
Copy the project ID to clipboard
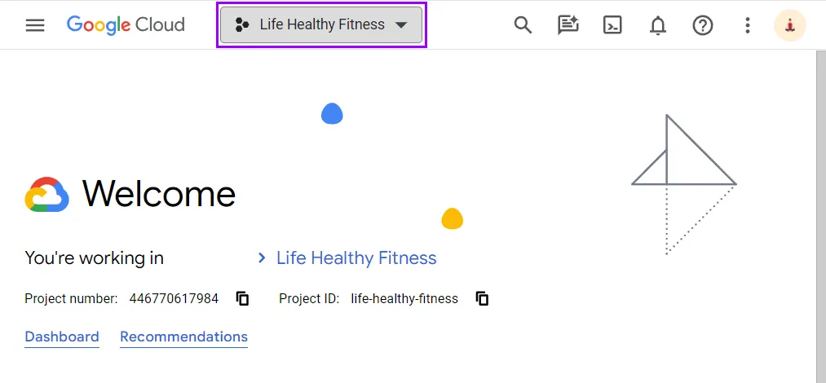pyautogui.click(x=482, y=298)
